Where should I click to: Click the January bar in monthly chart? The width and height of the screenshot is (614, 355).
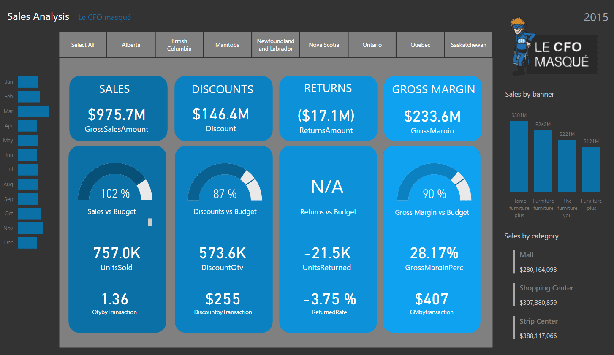(x=28, y=82)
